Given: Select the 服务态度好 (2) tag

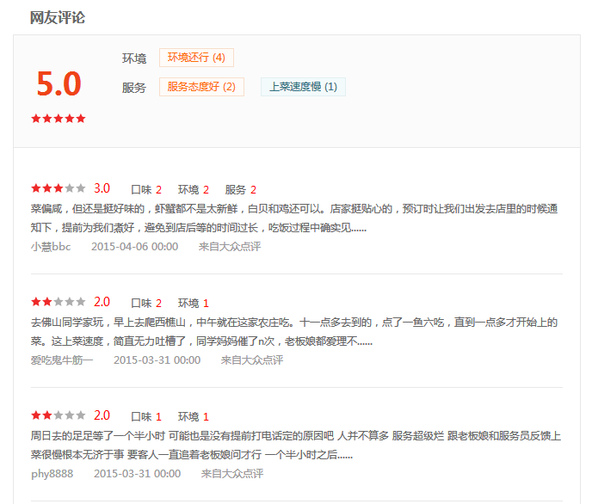Looking at the screenshot, I should tap(201, 87).
